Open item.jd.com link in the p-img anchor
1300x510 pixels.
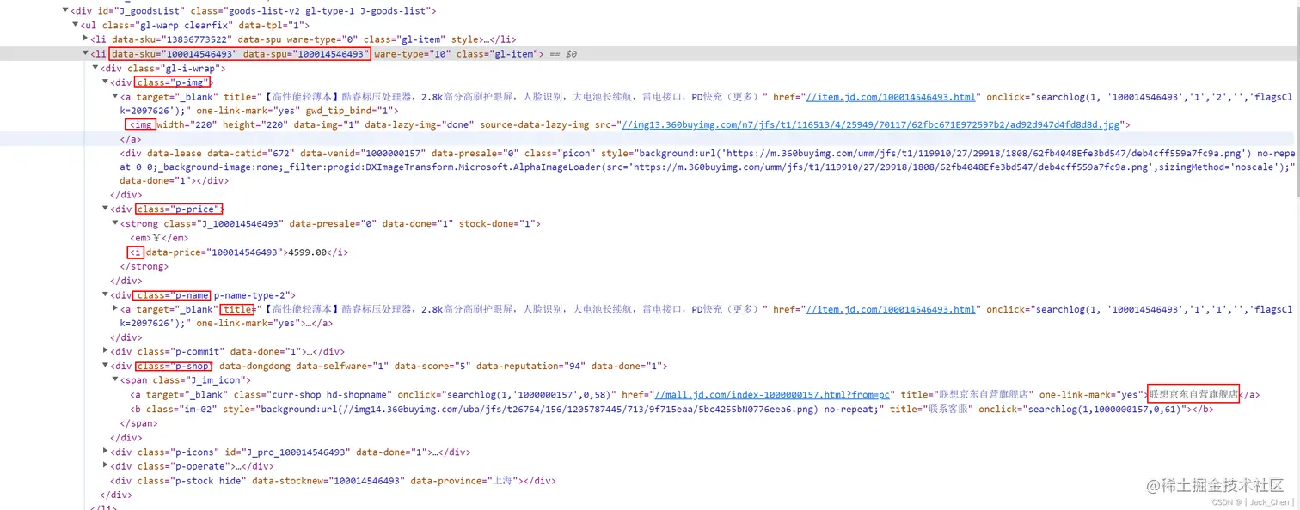click(891, 97)
